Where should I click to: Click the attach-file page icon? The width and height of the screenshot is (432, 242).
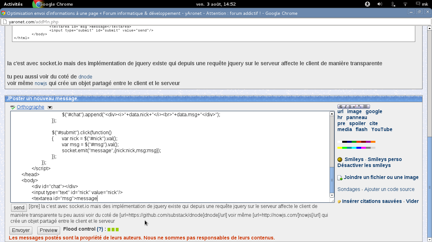(x=340, y=178)
